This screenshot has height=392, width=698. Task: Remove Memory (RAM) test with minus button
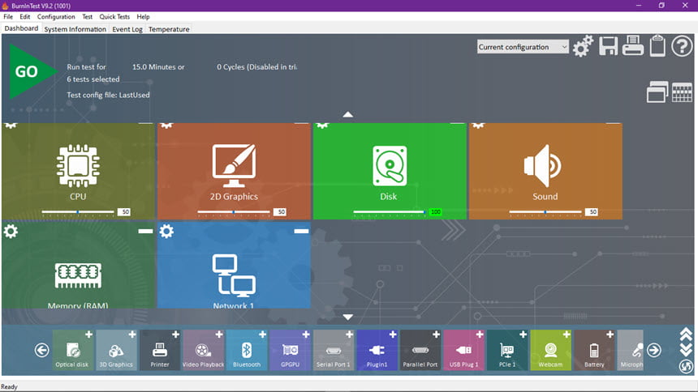[145, 231]
